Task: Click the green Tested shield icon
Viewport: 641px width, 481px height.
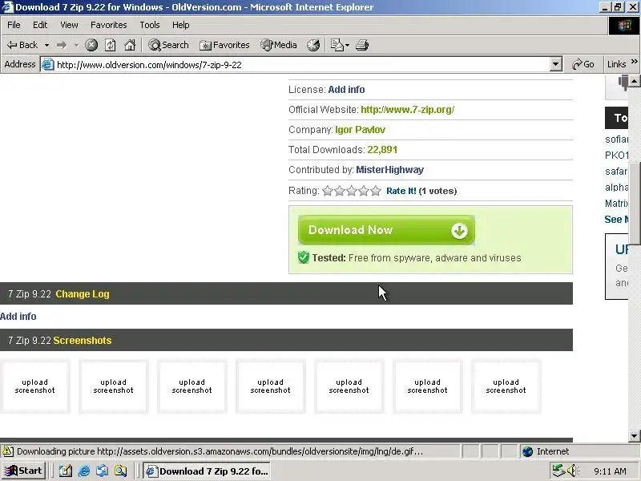Action: 304,257
